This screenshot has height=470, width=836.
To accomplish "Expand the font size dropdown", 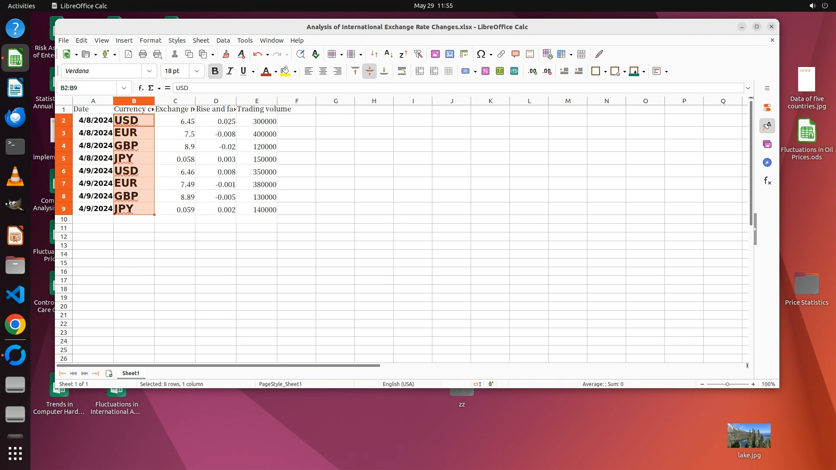I will pos(196,71).
